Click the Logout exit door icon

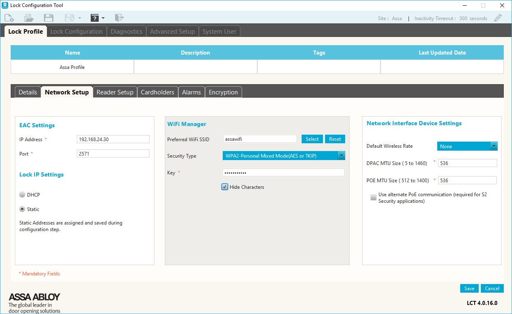[119, 18]
